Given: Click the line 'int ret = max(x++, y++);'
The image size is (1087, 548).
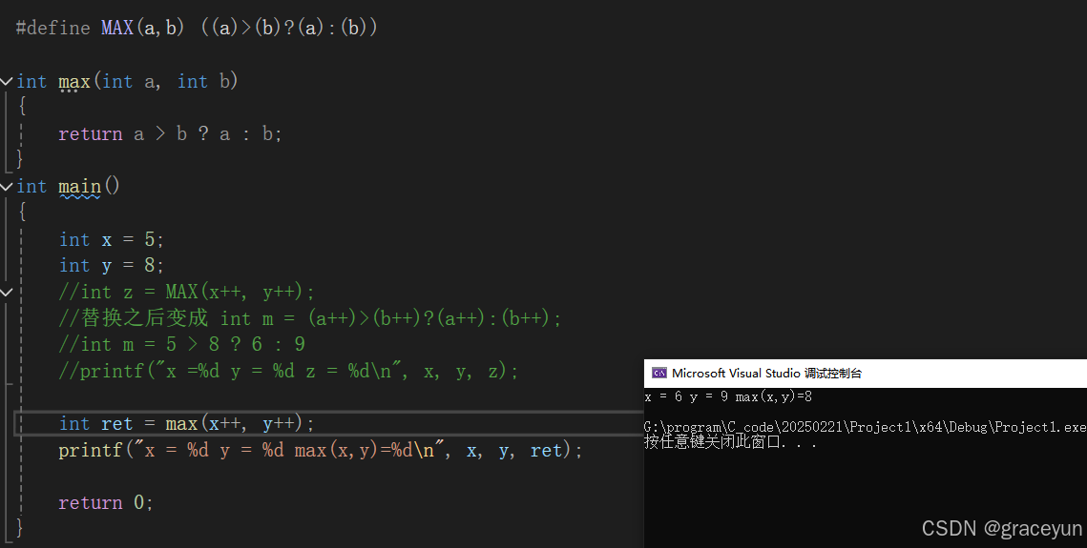Looking at the screenshot, I should [x=186, y=423].
